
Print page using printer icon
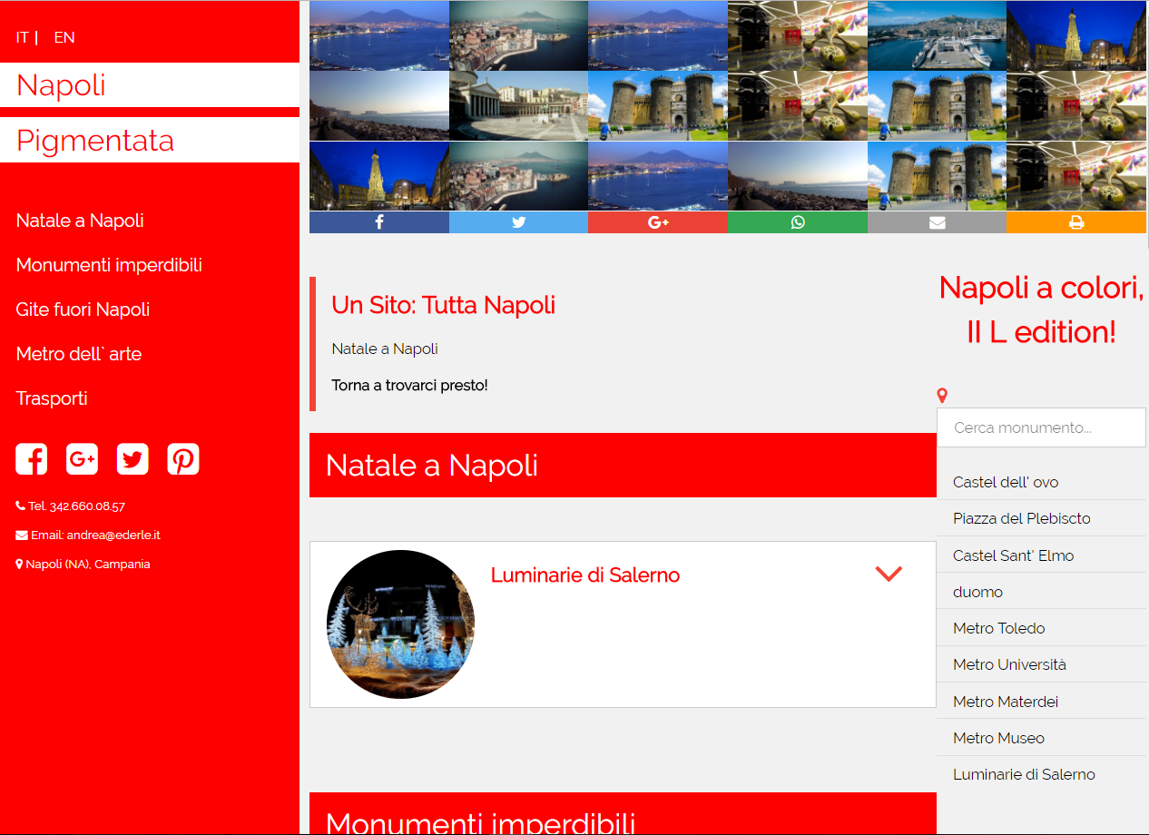[x=1076, y=222]
